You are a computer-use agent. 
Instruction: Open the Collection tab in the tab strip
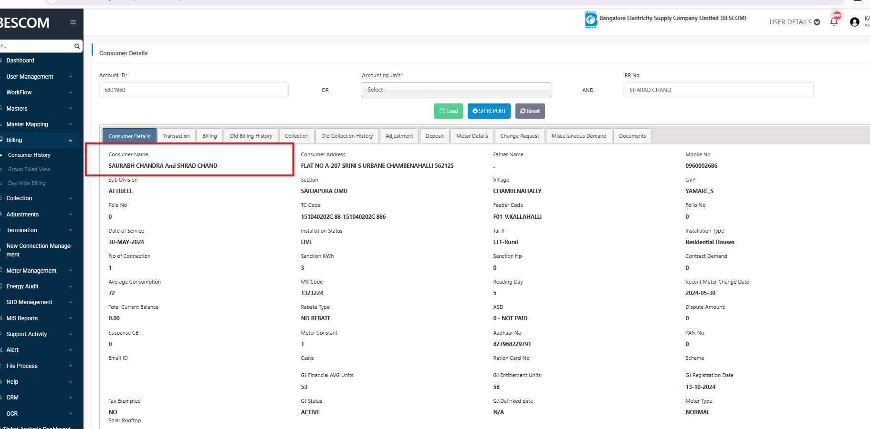pos(297,136)
